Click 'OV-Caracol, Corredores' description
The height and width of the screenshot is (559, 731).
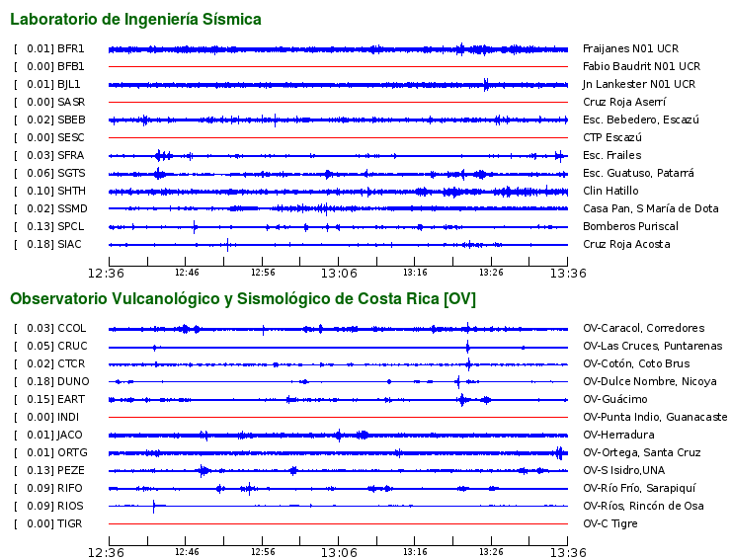(x=643, y=328)
